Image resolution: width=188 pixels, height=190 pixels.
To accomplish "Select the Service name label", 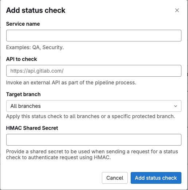I will 23,24.
